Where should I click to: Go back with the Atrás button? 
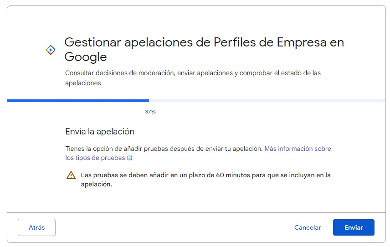[36, 227]
